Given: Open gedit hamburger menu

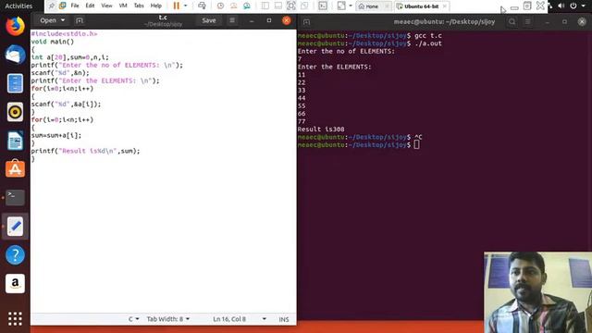Looking at the screenshot, I should point(232,20).
